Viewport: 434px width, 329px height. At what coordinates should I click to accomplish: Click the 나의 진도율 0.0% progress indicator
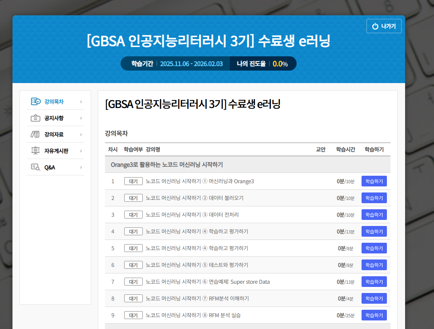262,64
